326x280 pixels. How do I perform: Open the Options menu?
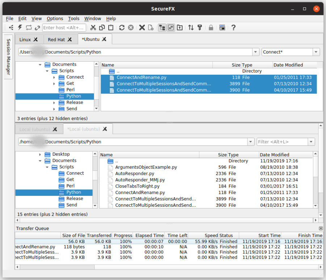(55, 18)
